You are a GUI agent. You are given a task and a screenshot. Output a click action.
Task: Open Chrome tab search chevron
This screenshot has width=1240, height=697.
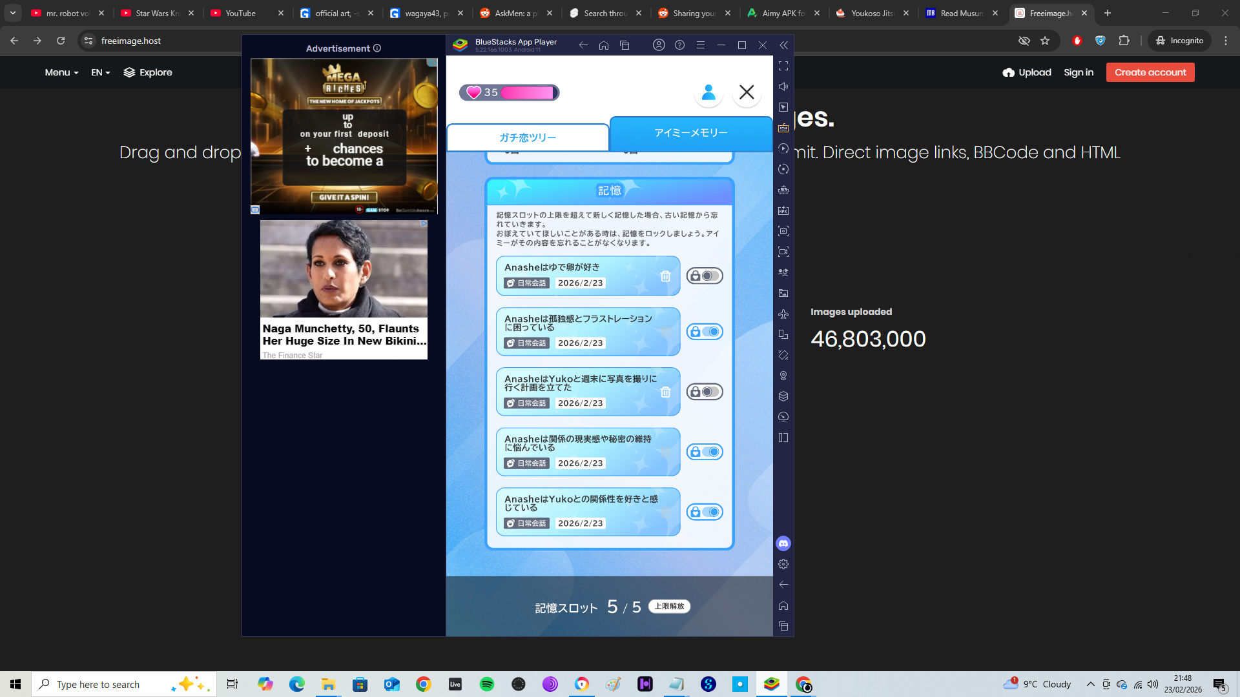(x=12, y=13)
